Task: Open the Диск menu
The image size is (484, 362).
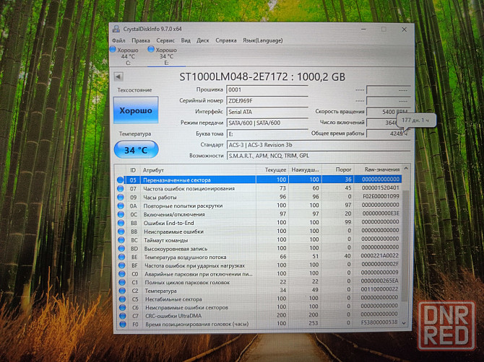Action: (x=203, y=40)
